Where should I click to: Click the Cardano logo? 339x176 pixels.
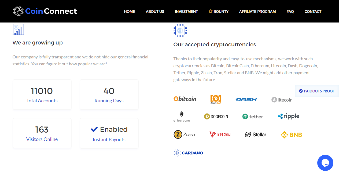click(189, 153)
